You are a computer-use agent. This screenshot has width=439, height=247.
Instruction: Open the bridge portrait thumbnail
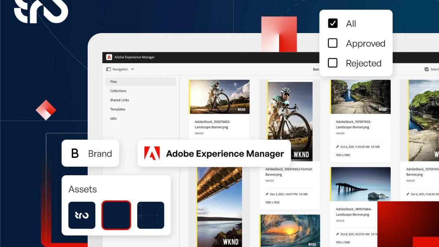219,207
